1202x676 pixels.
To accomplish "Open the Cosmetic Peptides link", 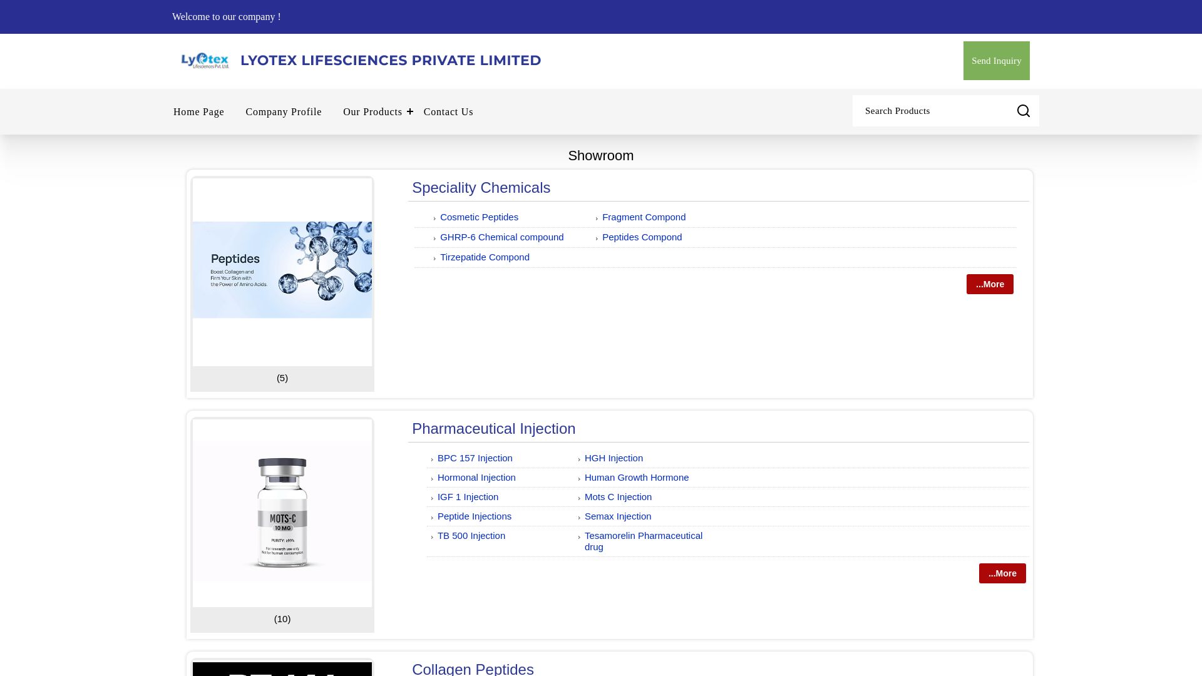I will click(479, 217).
